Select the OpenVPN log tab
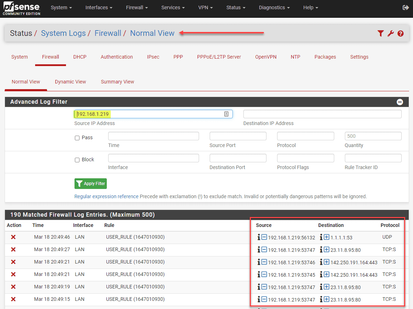The width and height of the screenshot is (413, 309). [266, 57]
